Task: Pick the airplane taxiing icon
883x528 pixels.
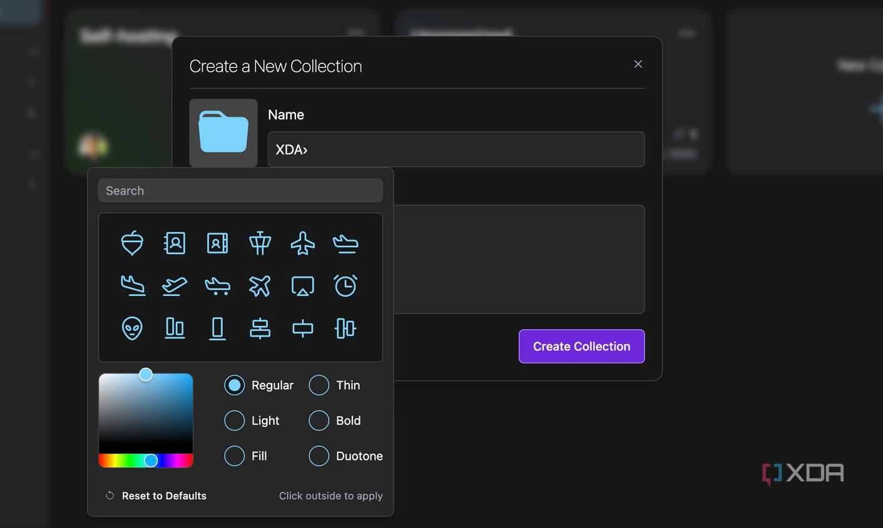Action: tap(217, 286)
